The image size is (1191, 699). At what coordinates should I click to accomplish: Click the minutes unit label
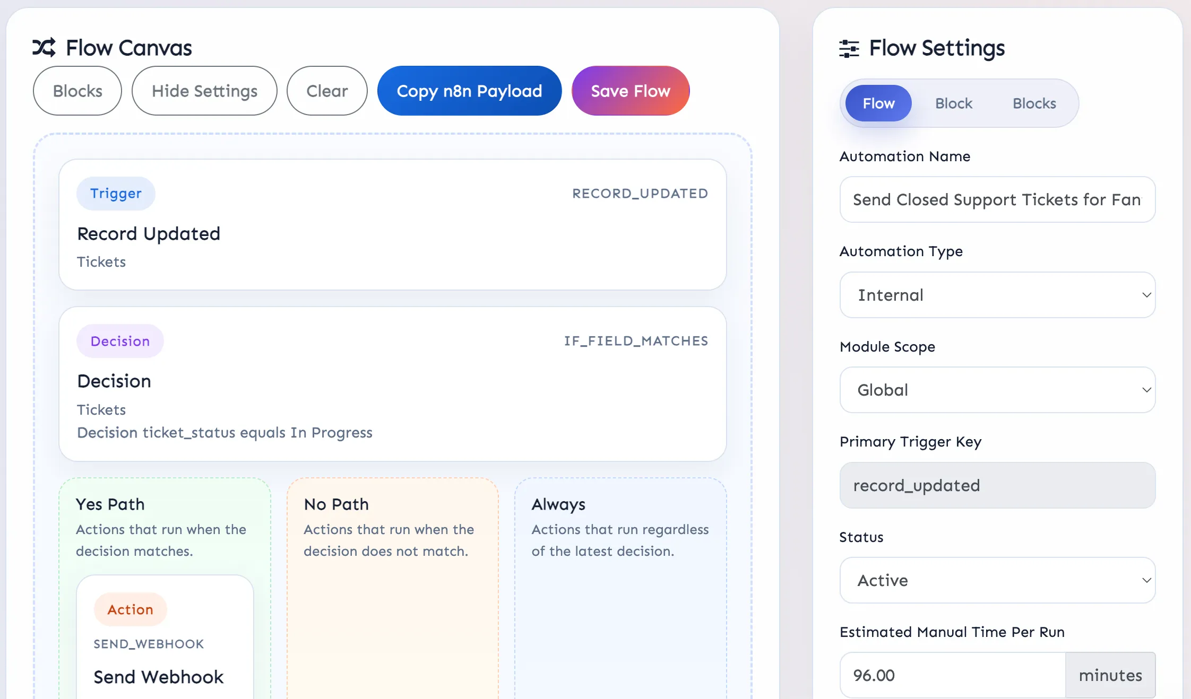coord(1110,675)
